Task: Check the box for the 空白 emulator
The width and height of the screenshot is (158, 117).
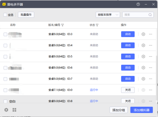Action: coord(5,101)
